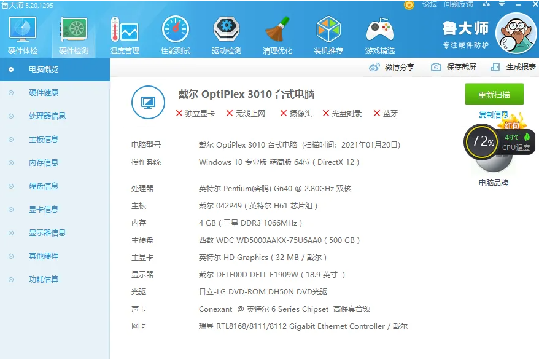Click the desktop computer circle icon
The height and width of the screenshot is (359, 539).
[x=148, y=102]
